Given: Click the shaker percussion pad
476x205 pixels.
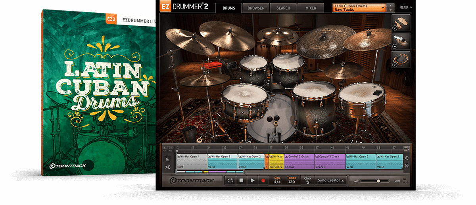Looking at the screenshot, I should click(x=401, y=40).
